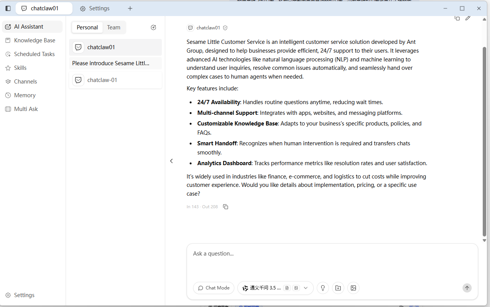The image size is (490, 307).
Task: Open 'Please introduce Sesame Littl...' conversation
Action: click(x=115, y=63)
